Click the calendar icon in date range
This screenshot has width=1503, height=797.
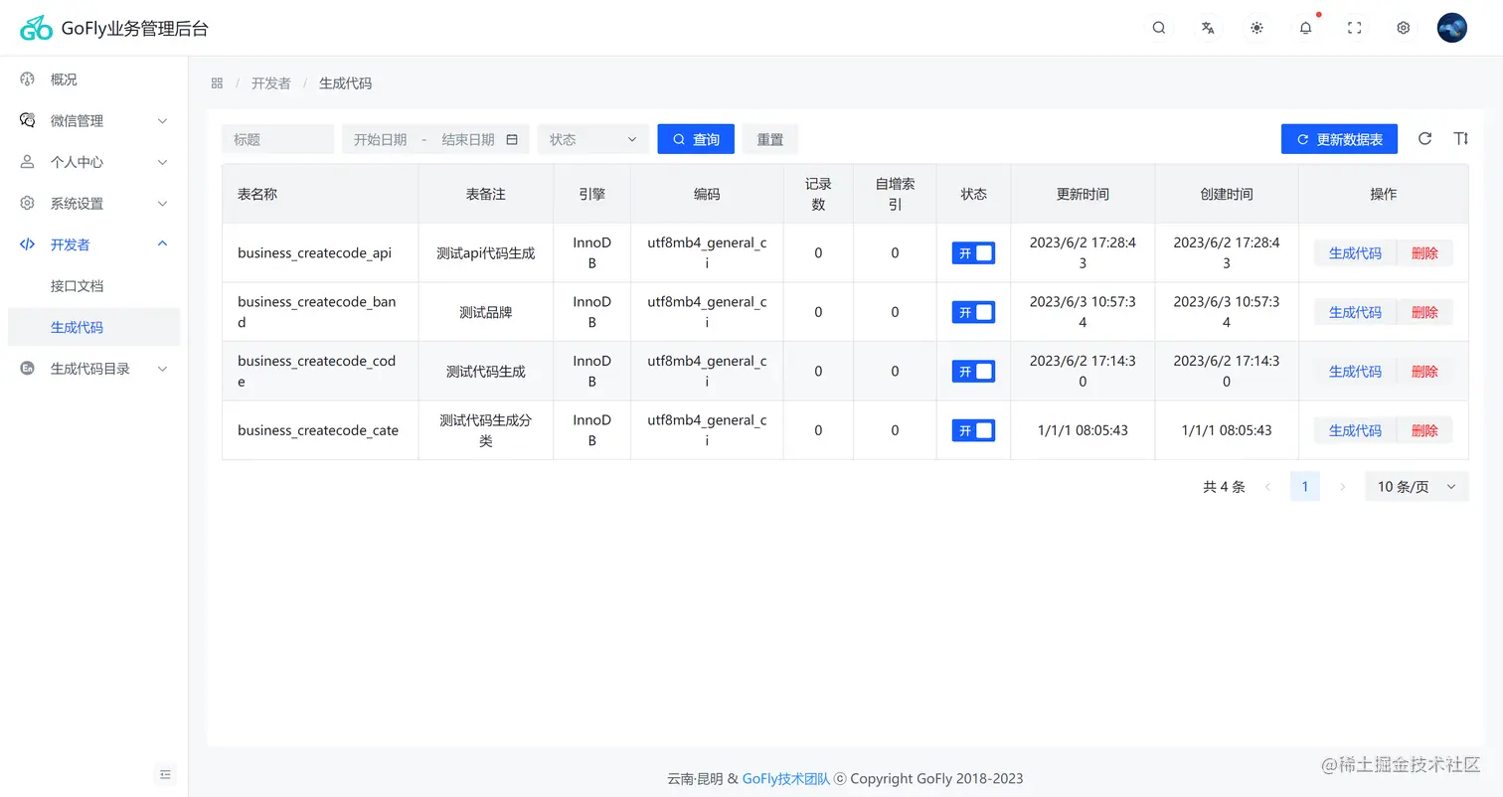(x=512, y=139)
